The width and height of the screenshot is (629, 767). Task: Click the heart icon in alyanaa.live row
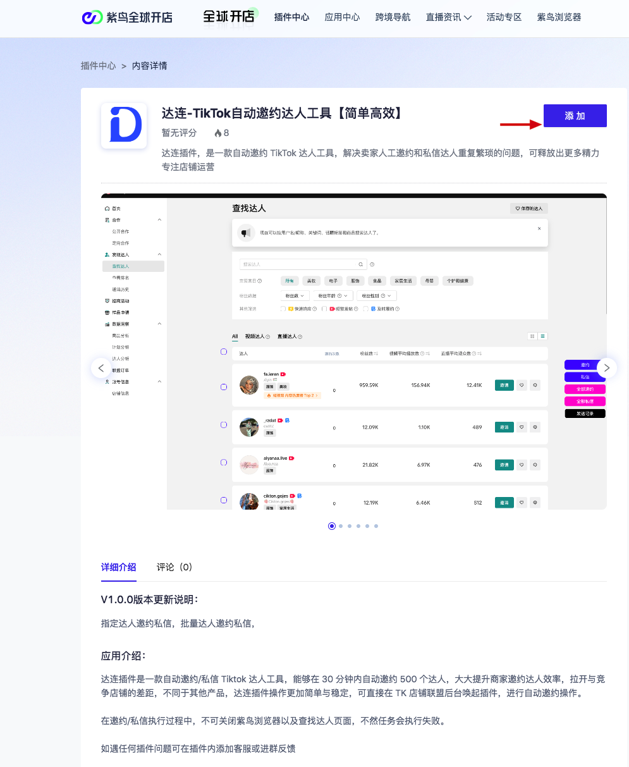pyautogui.click(x=522, y=465)
